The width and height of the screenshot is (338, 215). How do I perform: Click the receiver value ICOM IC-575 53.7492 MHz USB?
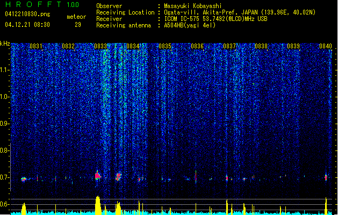pos(215,19)
